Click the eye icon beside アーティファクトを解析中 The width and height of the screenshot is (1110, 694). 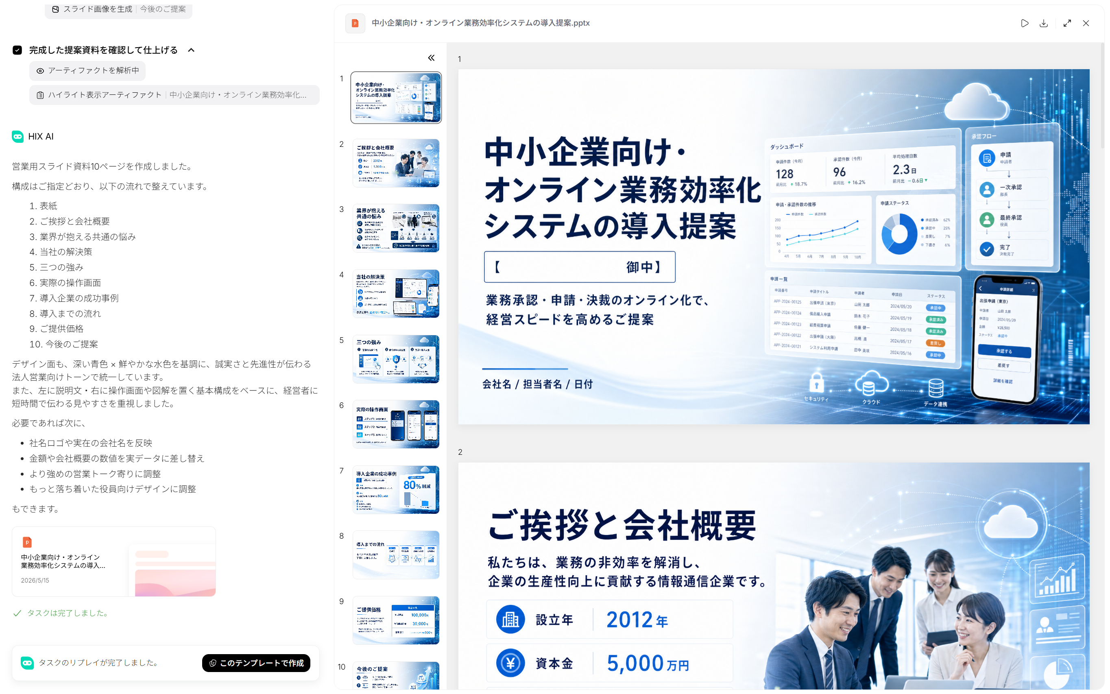[x=40, y=71]
